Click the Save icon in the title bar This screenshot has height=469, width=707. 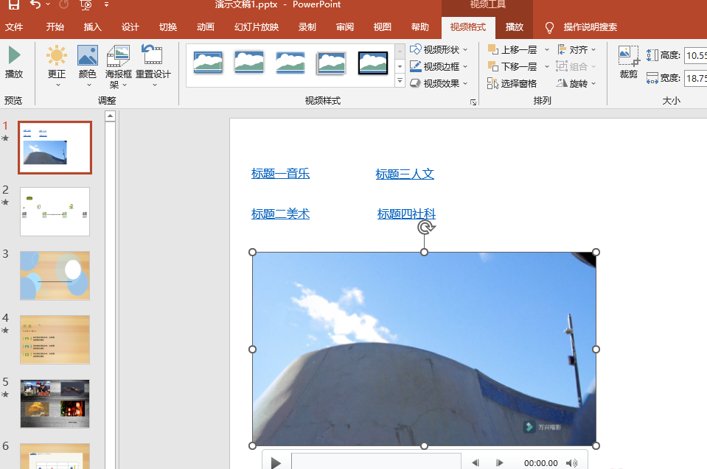point(14,4)
